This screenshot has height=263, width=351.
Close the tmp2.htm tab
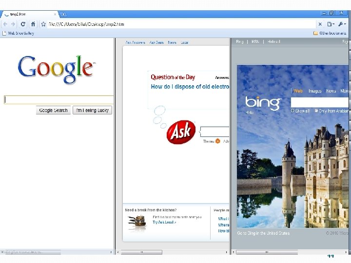(55, 14)
